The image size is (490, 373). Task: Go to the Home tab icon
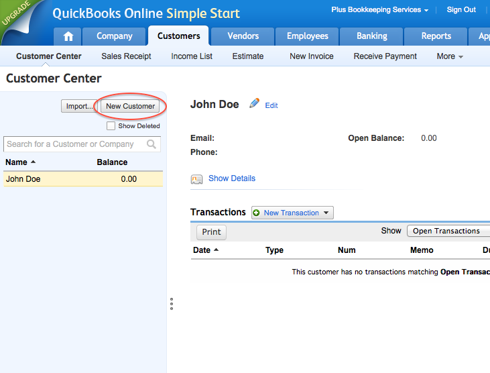(x=68, y=37)
